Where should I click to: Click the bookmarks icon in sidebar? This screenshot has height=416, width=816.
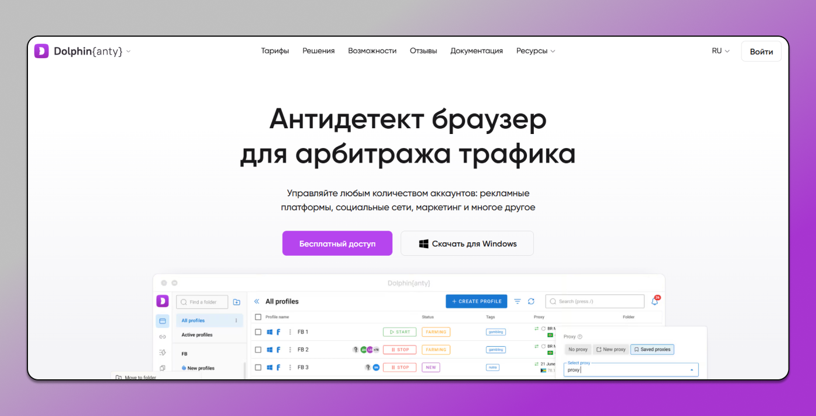163,368
